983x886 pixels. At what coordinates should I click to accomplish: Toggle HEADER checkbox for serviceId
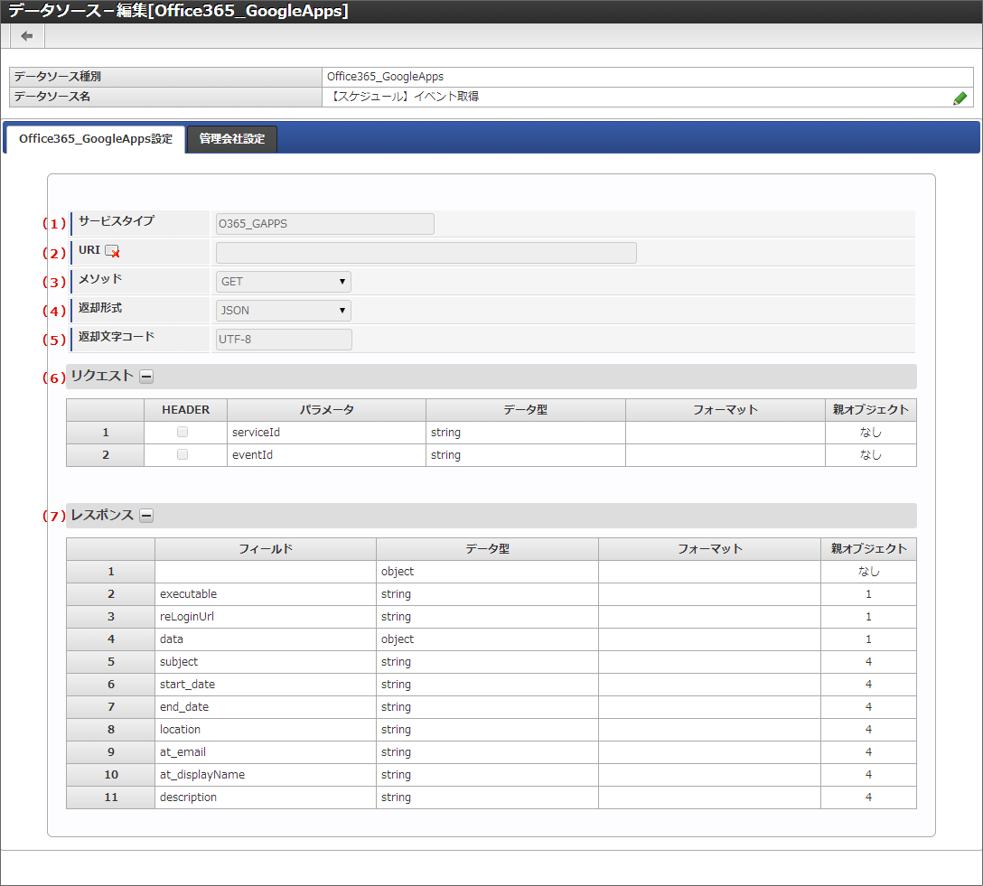coord(183,432)
